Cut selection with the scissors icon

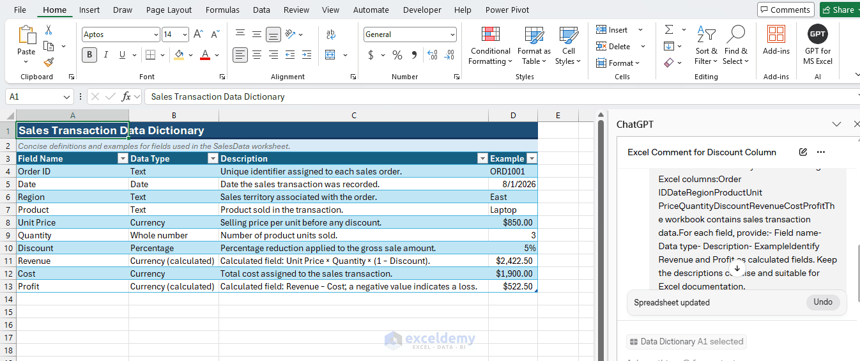(x=49, y=30)
